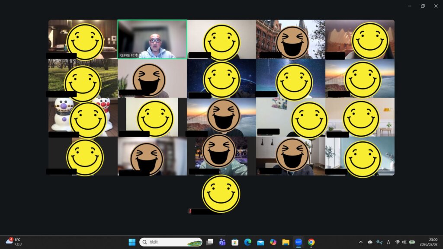Launch Microsoft Edge from the taskbar
Viewport: 443px width, 249px height.
click(x=247, y=242)
